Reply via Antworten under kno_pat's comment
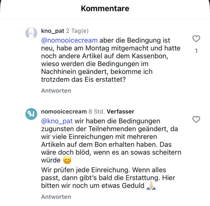 pyautogui.click(x=56, y=91)
